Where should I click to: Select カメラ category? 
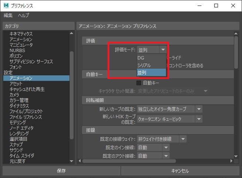pos(14,95)
